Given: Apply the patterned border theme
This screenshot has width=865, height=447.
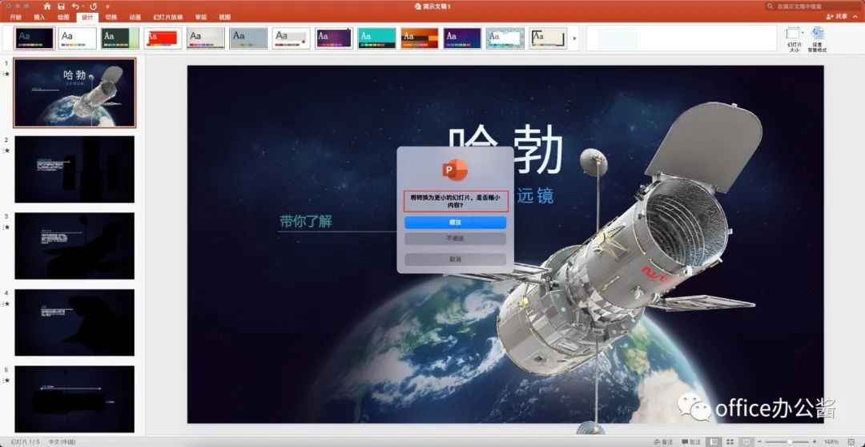Looking at the screenshot, I should [x=505, y=38].
